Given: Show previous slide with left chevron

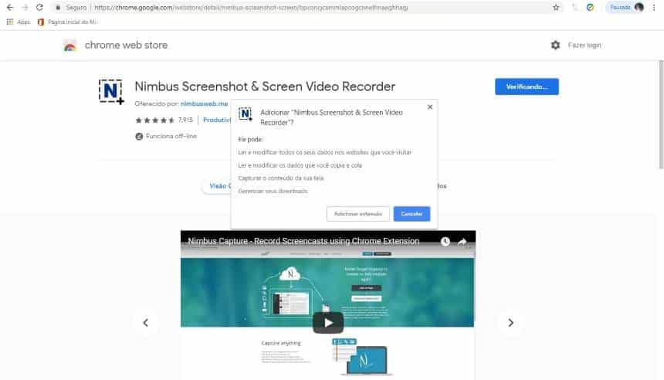Looking at the screenshot, I should click(x=146, y=323).
